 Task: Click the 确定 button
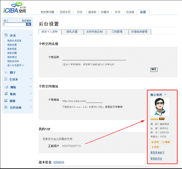click(154, 69)
